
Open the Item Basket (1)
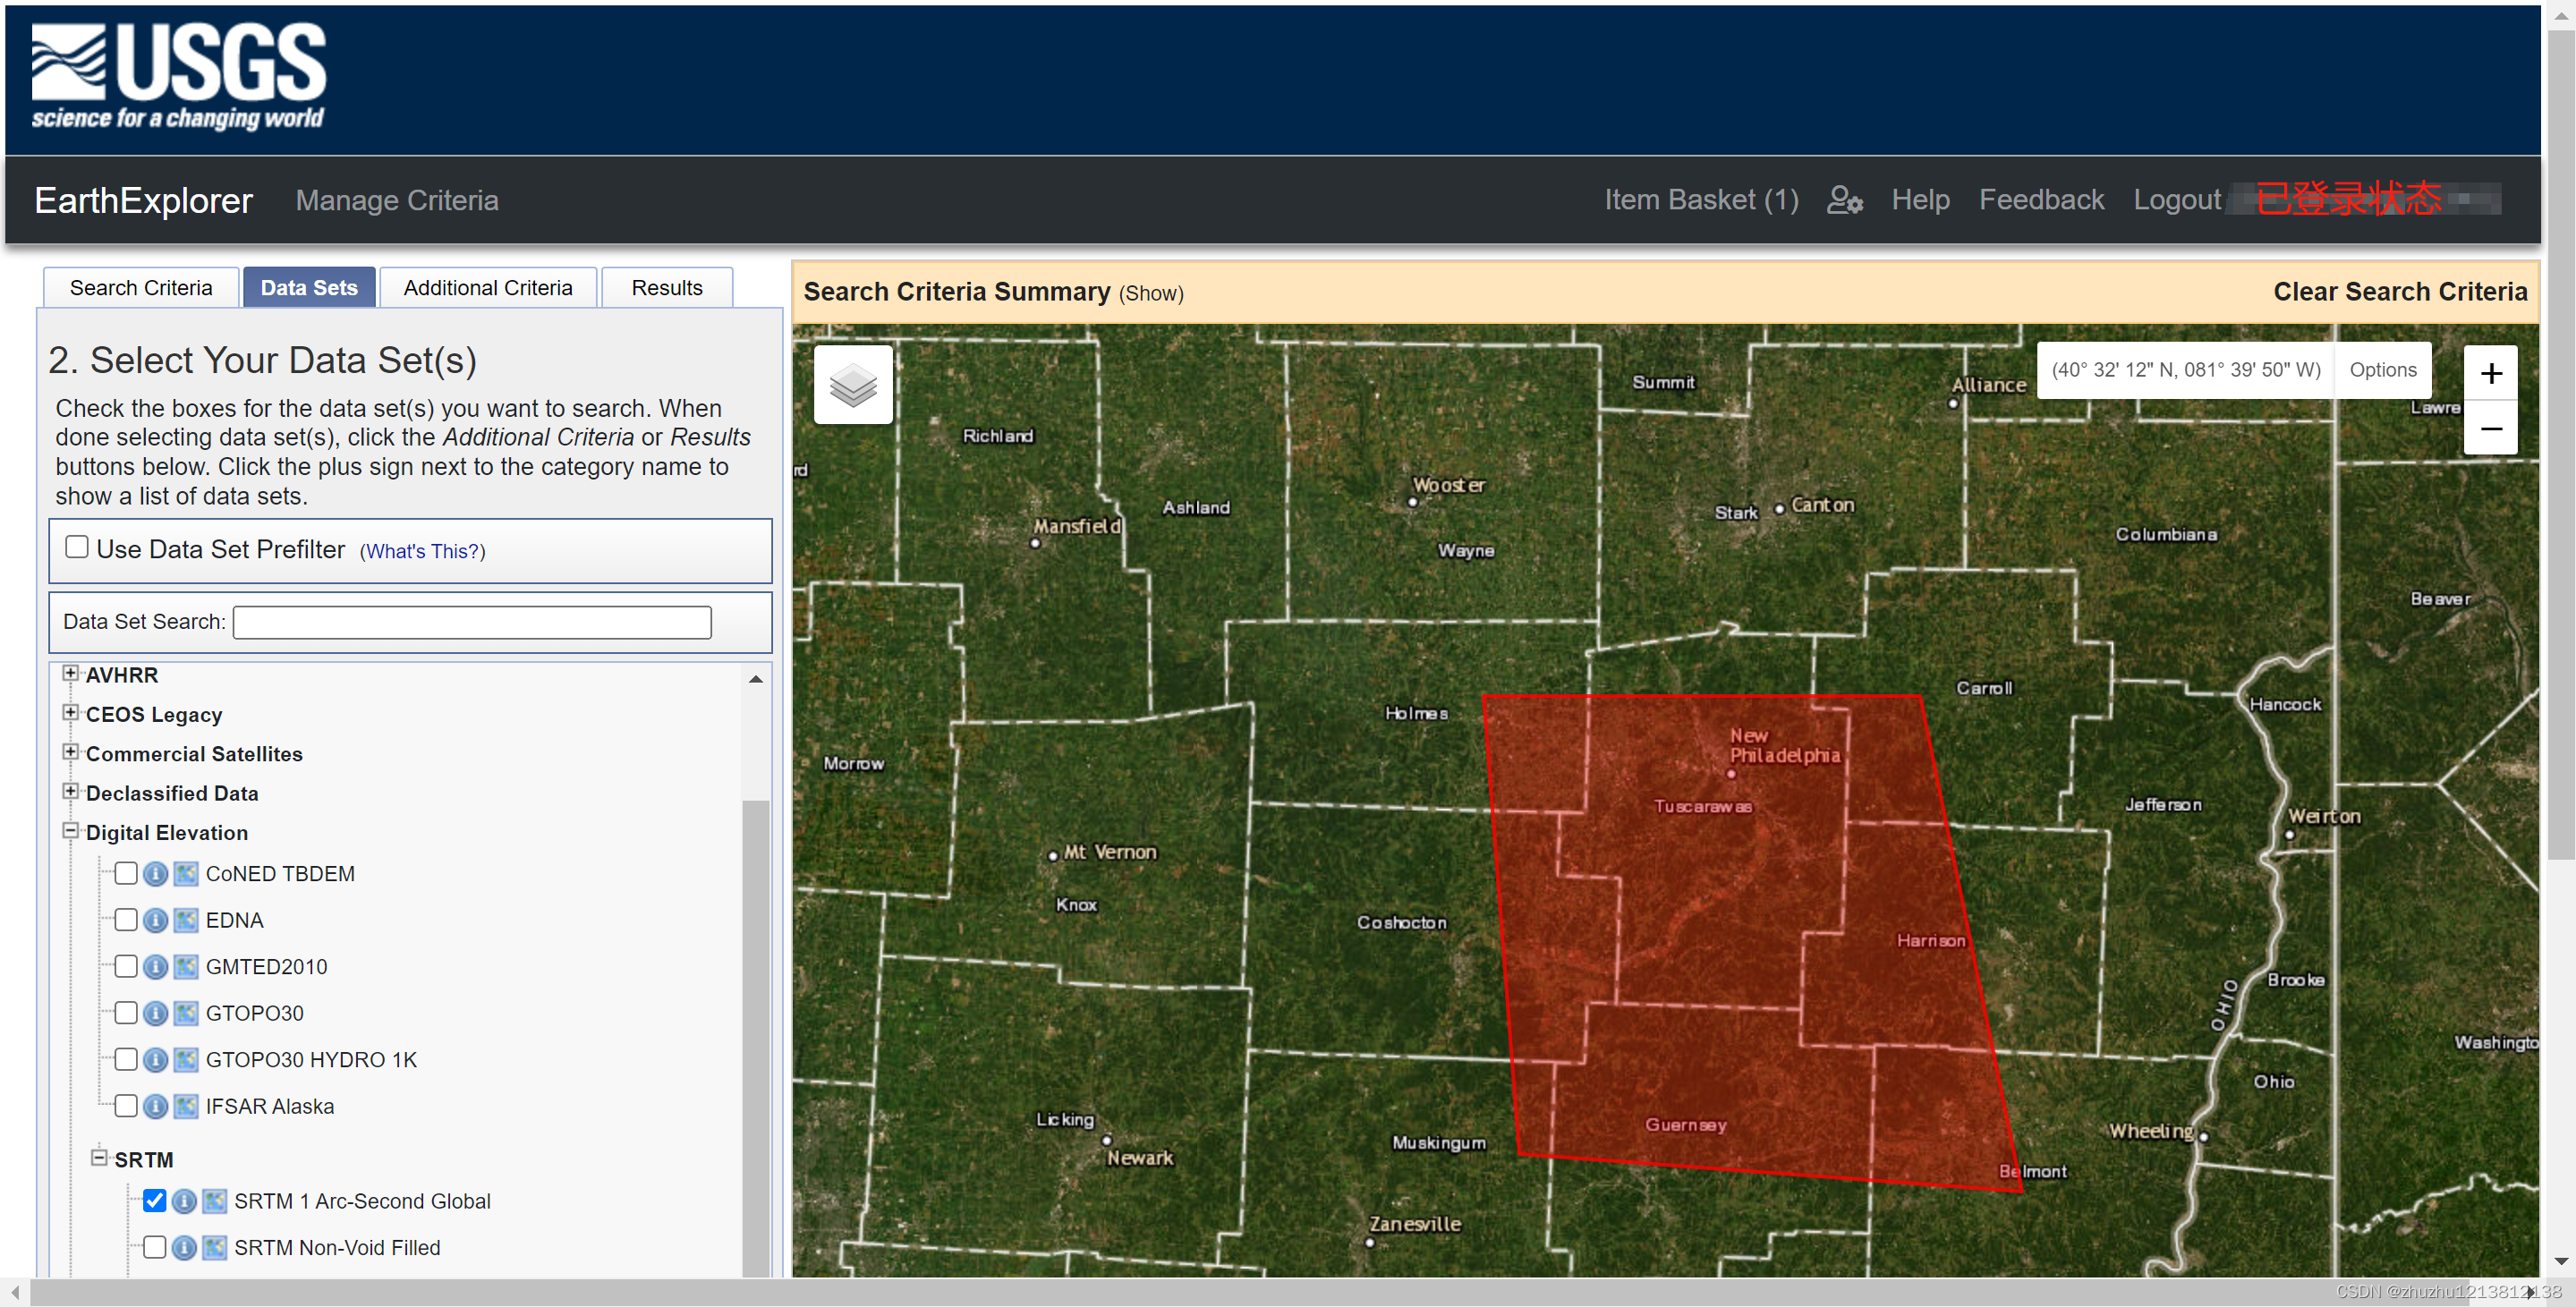tap(1701, 200)
